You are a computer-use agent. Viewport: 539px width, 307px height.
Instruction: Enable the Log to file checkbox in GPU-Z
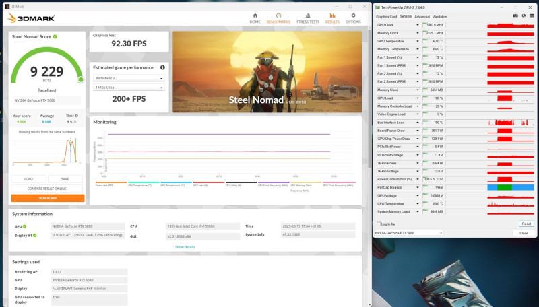pyautogui.click(x=379, y=224)
